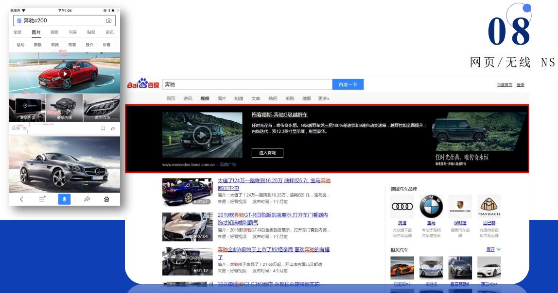Viewport: 558px width, 293px height.
Task: Select the 图片 tab in mobile search
Action: click(x=36, y=33)
